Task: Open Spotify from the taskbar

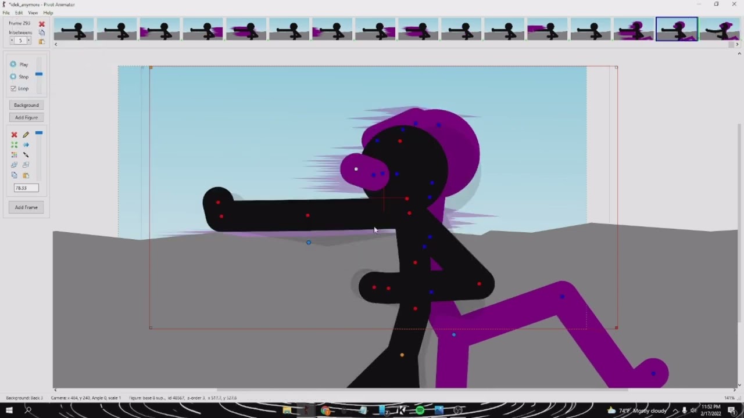Action: tap(420, 410)
